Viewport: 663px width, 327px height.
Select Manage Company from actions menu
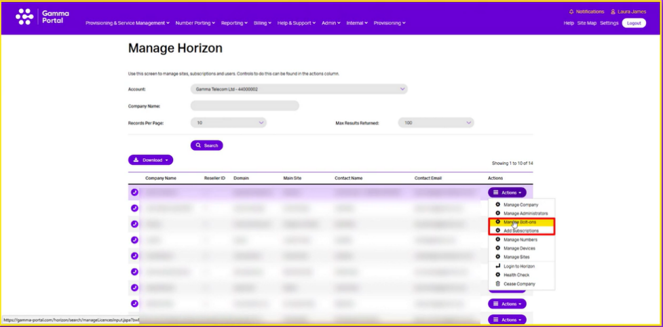[521, 204]
